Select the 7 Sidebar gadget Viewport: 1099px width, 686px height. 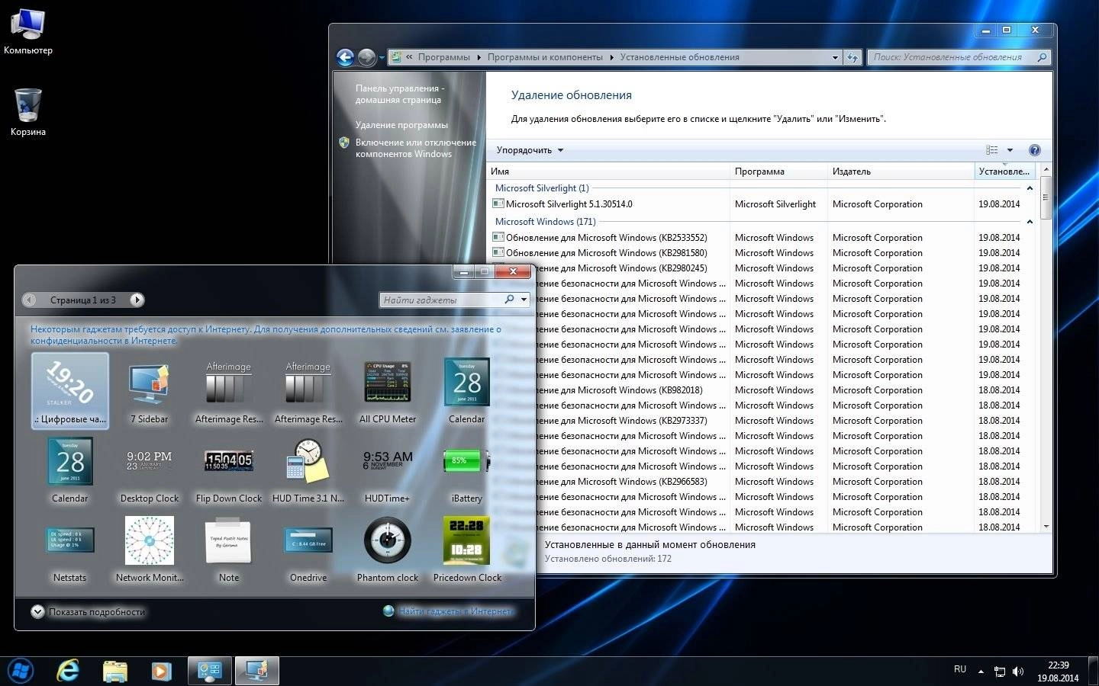pos(149,391)
